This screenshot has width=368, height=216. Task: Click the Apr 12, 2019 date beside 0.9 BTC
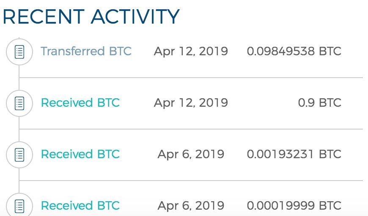[191, 103]
